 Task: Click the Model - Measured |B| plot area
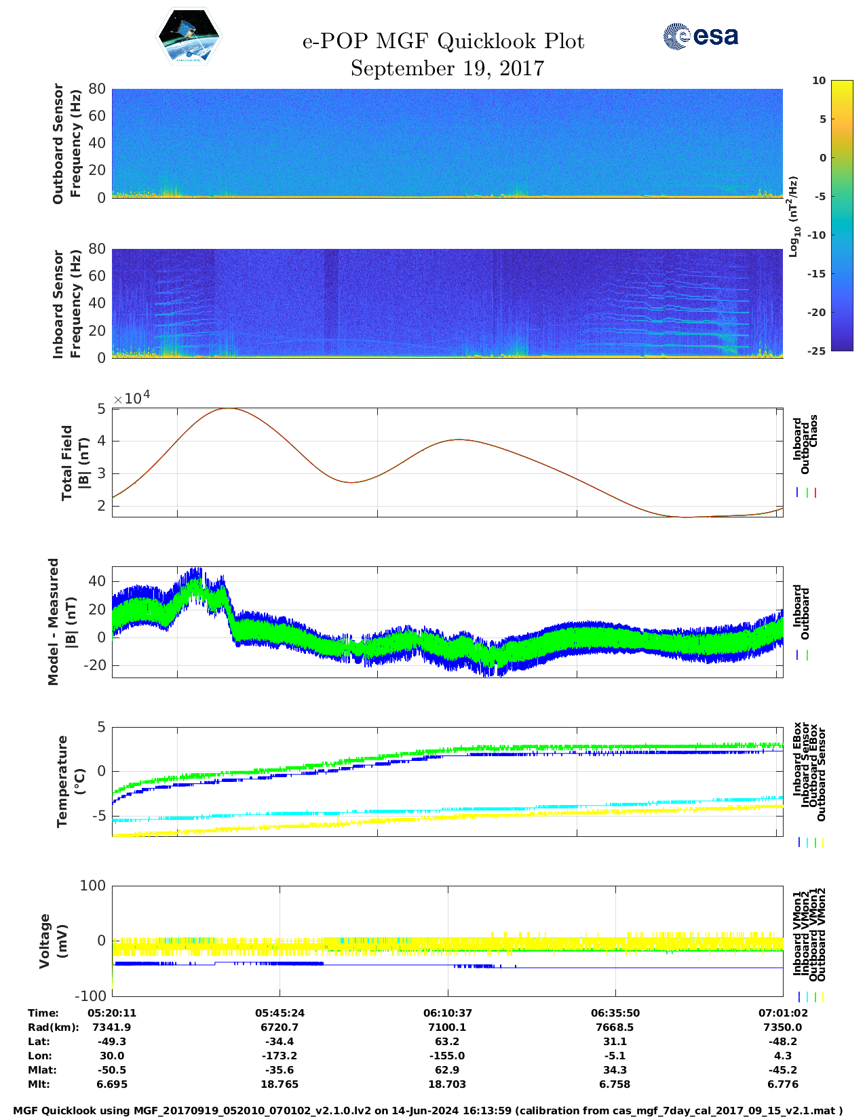tap(447, 623)
